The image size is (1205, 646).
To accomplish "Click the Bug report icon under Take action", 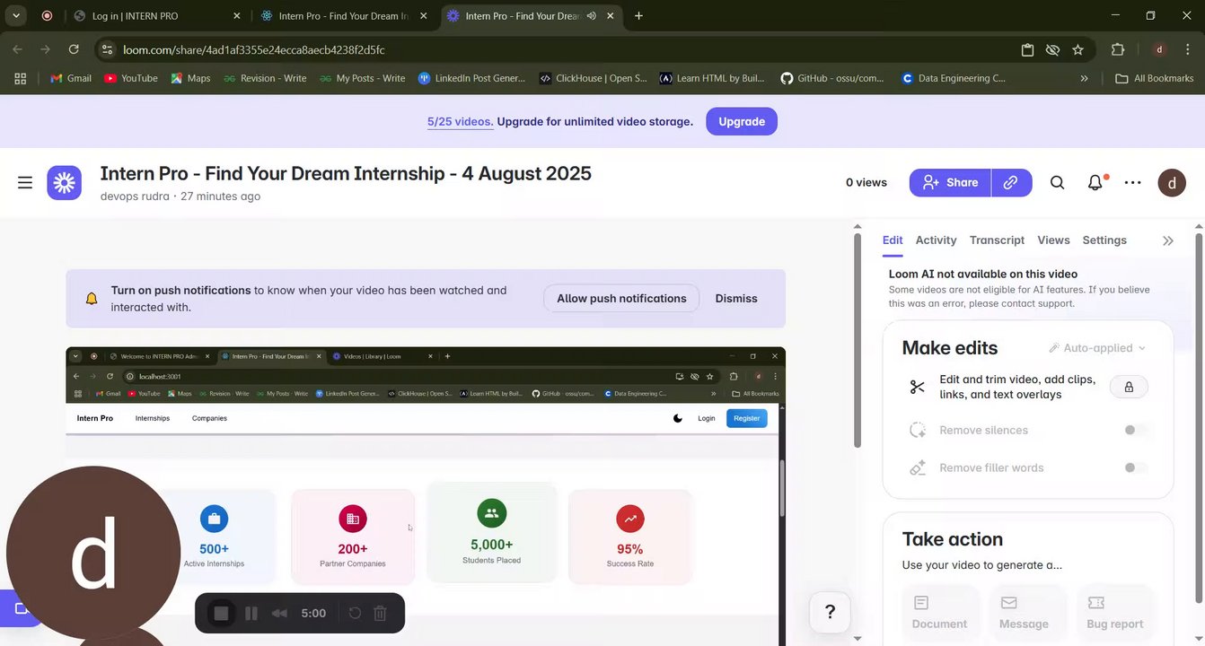I will pos(1096,603).
